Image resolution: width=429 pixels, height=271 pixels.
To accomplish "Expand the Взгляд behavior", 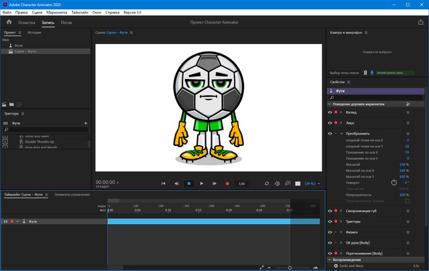I will click(341, 112).
